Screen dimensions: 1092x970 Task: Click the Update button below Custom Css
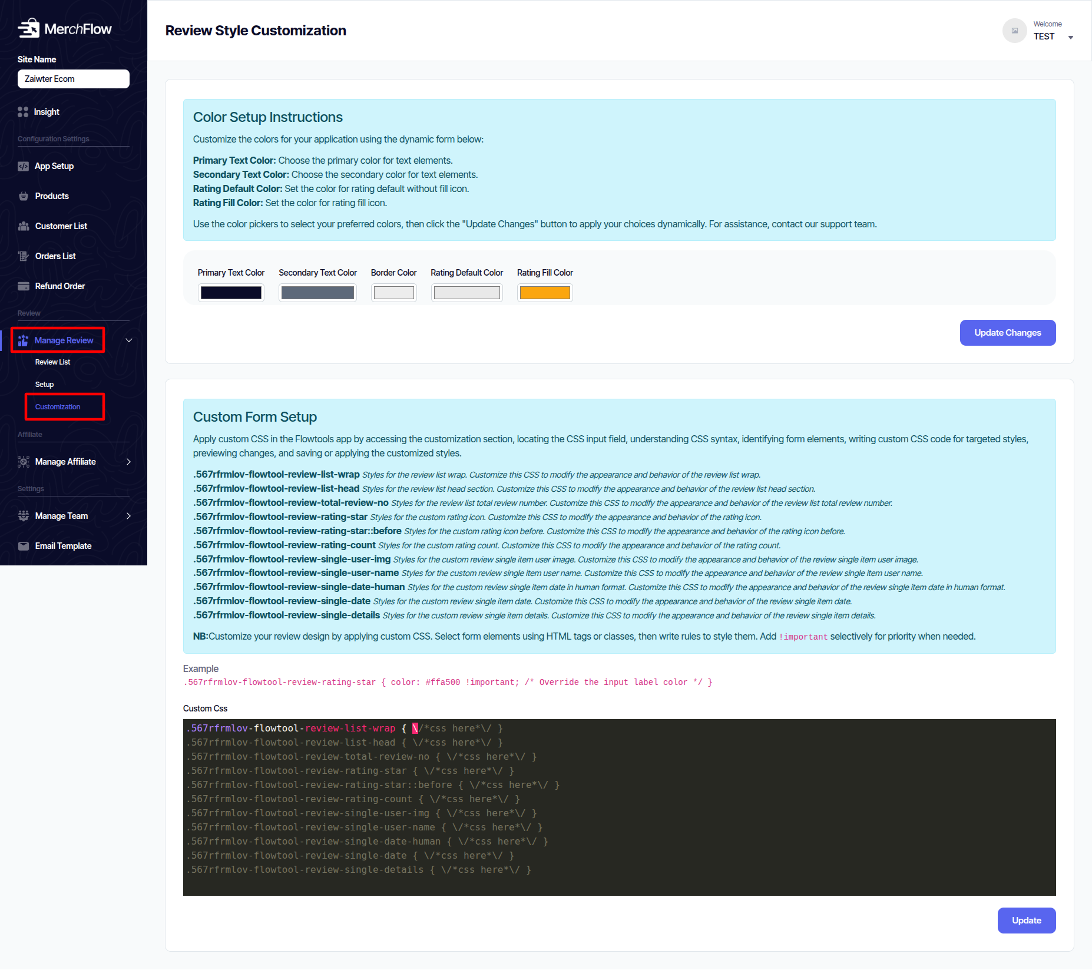[x=1026, y=921]
